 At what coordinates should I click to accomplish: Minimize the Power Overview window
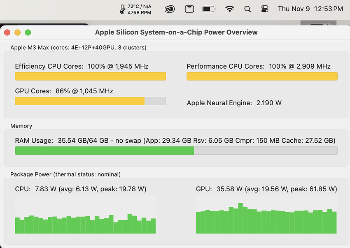pos(17,32)
